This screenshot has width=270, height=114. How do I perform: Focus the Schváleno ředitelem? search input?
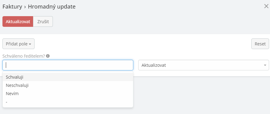tap(68, 65)
